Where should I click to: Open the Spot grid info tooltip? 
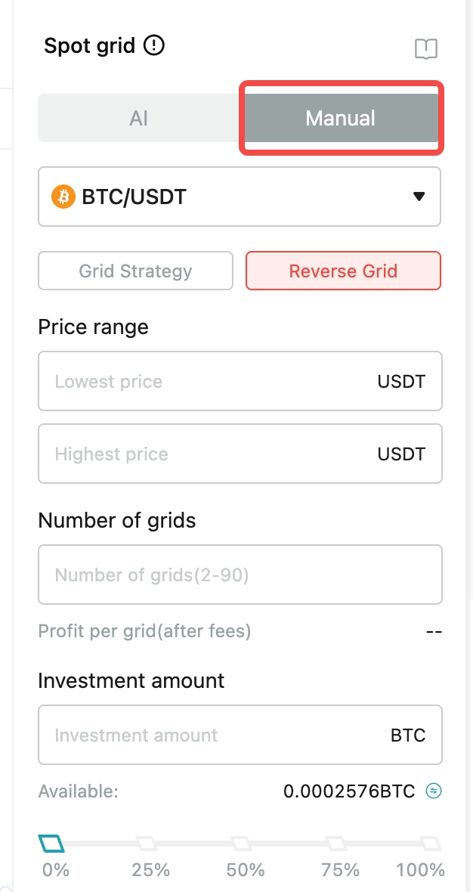click(153, 46)
